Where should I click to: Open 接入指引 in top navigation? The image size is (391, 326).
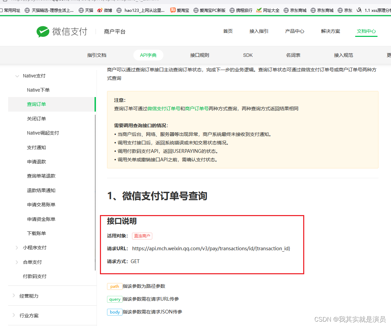259,31
